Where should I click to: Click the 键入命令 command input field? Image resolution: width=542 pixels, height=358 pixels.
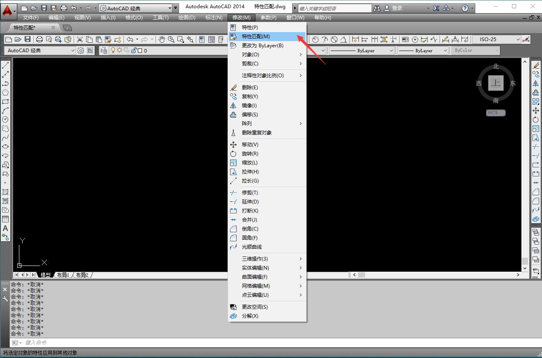tap(280, 342)
